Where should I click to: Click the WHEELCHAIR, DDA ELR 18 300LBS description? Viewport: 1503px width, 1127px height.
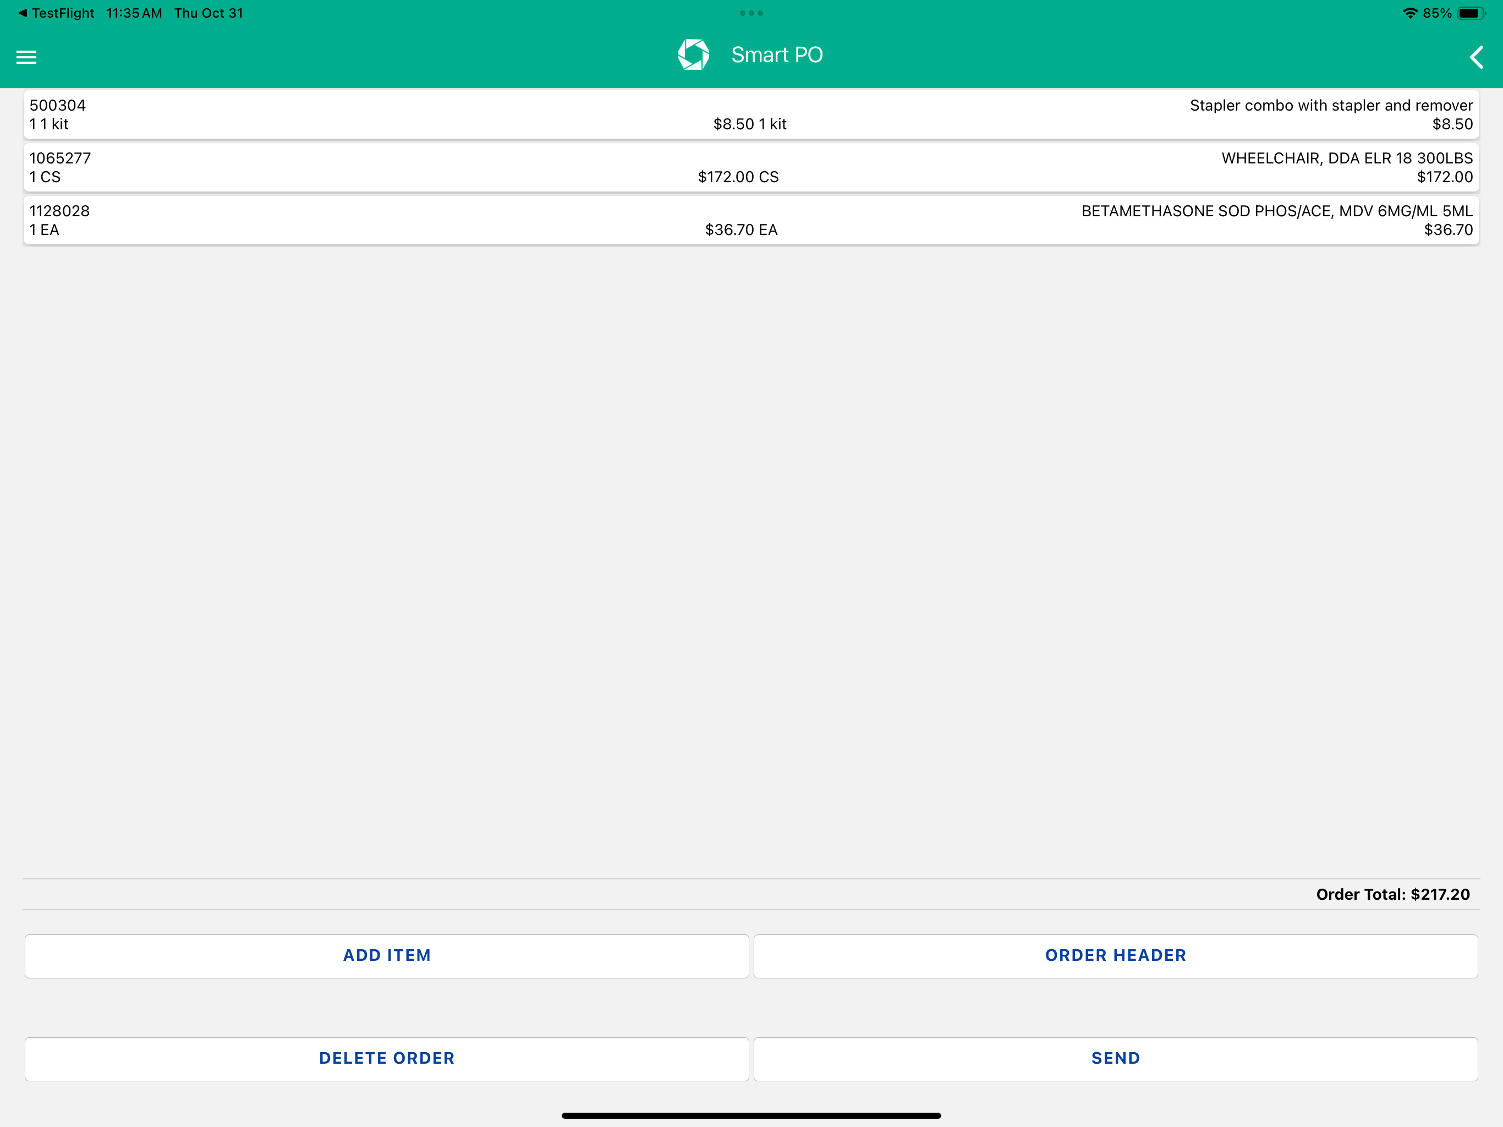[x=1347, y=158]
